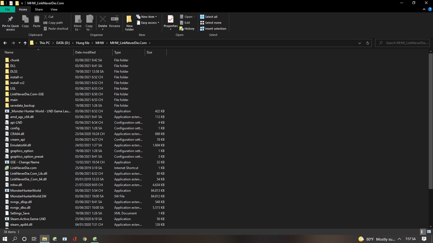Open the File menu
Viewport: 433px width, 243px height.
tap(8, 9)
